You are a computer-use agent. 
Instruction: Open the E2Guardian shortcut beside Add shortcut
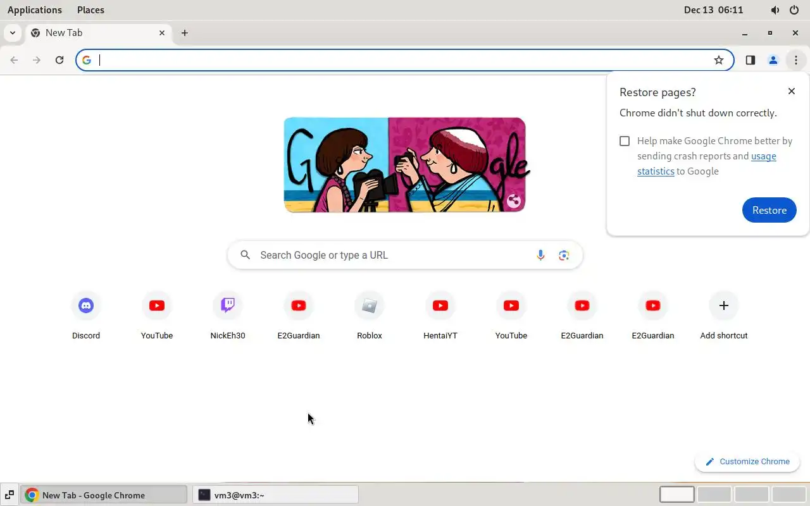(653, 316)
